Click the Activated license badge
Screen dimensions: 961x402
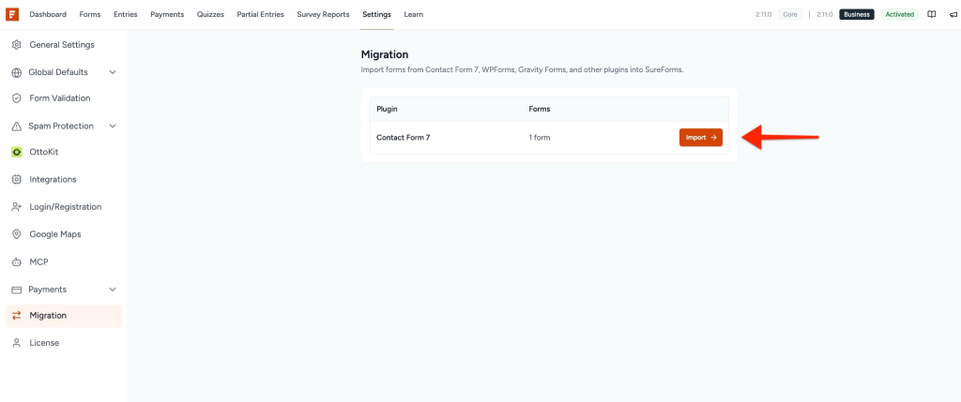point(899,14)
